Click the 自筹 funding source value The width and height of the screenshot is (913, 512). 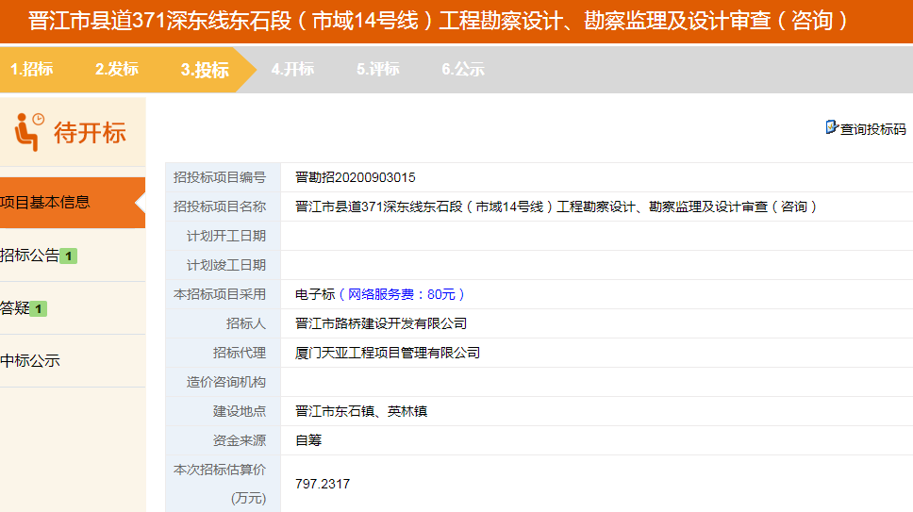click(308, 440)
